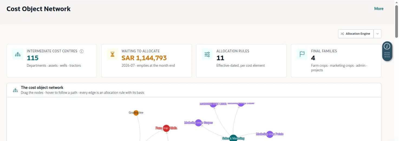Click the Allocation Rules count 11

tap(220, 58)
